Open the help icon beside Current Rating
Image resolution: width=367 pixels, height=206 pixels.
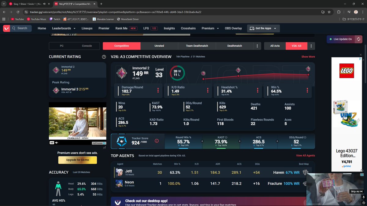tap(104, 57)
